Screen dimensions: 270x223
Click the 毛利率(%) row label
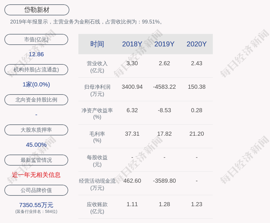click(x=97, y=137)
